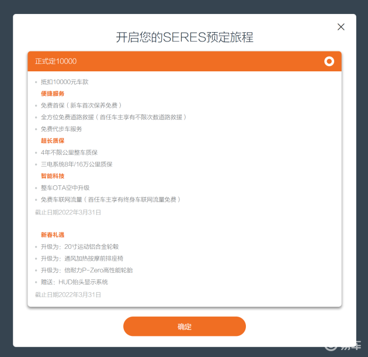
Task: Click the 确定 confirm button
Action: (x=185, y=326)
